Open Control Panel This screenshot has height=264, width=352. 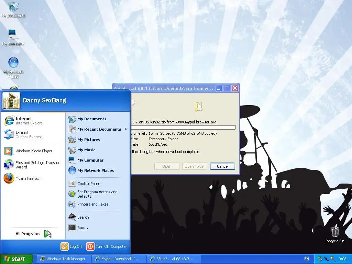(98, 184)
